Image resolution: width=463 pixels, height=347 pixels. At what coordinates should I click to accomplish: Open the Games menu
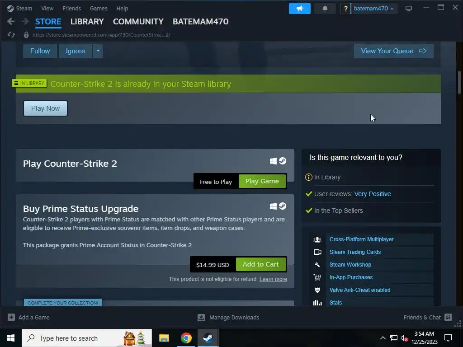click(99, 8)
